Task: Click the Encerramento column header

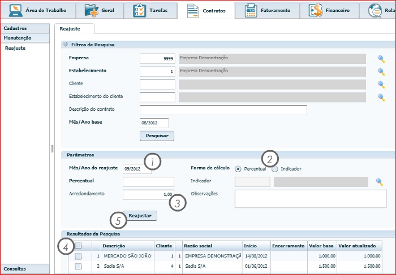Action: [289, 246]
